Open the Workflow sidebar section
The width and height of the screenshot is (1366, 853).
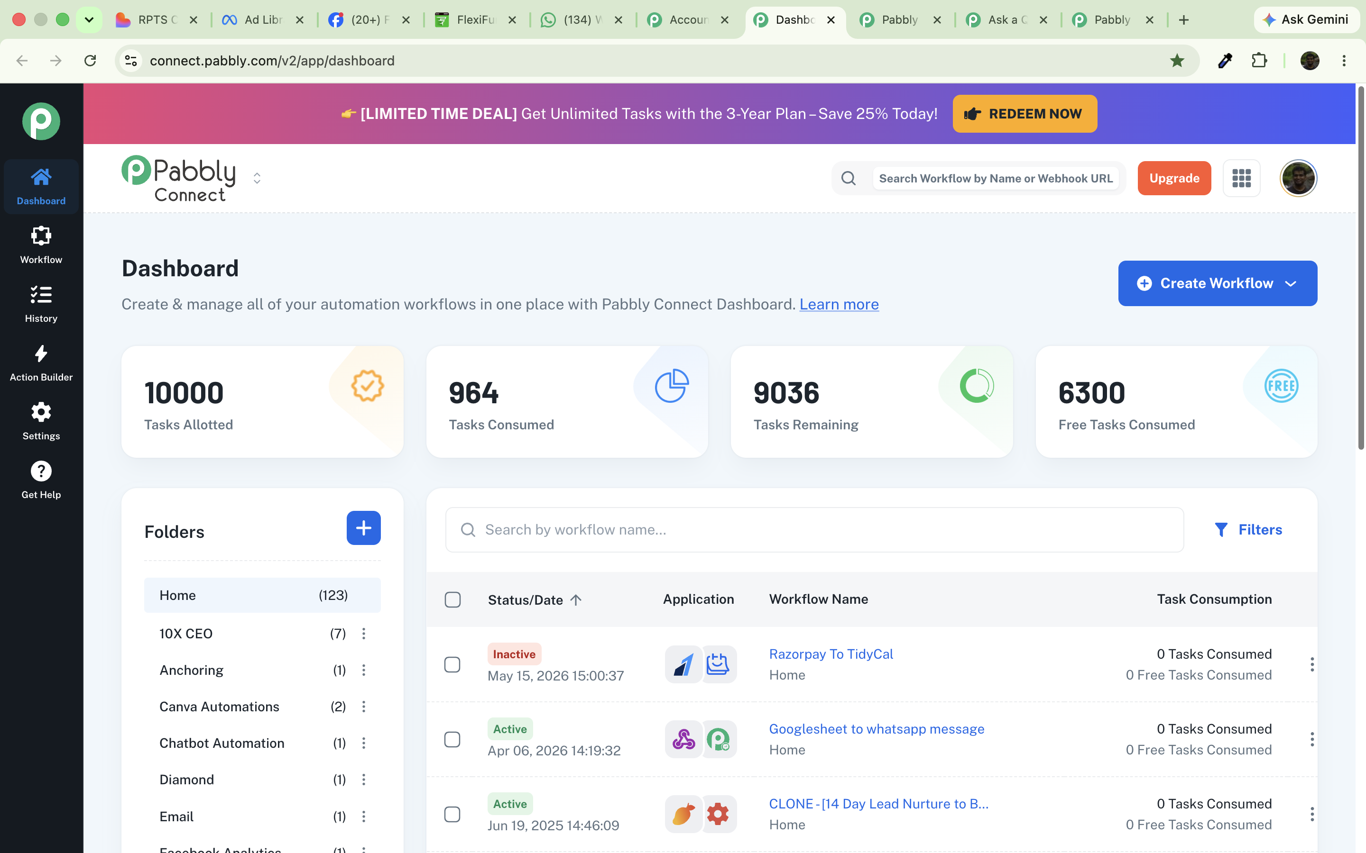click(41, 245)
